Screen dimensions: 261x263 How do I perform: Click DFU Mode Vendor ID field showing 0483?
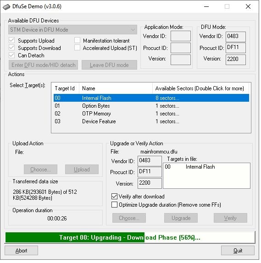coord(236,37)
